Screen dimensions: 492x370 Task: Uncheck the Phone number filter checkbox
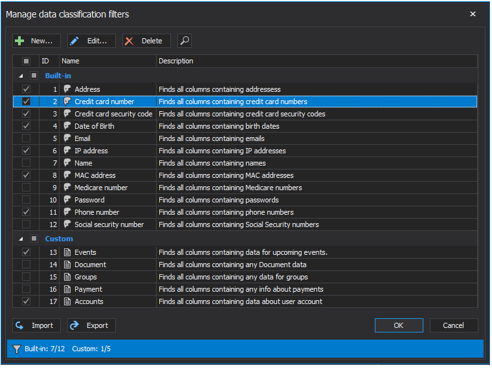coord(26,212)
